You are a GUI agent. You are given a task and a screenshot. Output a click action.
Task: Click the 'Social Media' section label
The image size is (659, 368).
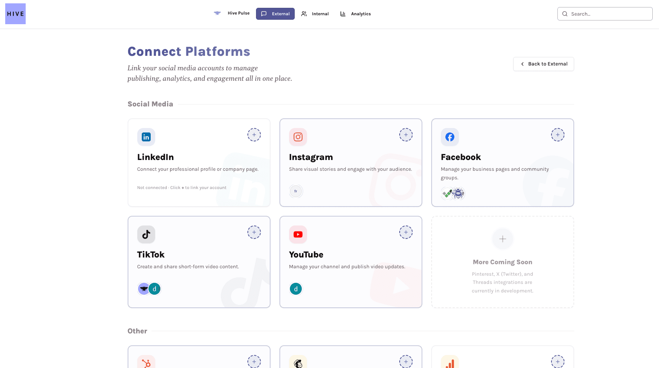(x=150, y=104)
